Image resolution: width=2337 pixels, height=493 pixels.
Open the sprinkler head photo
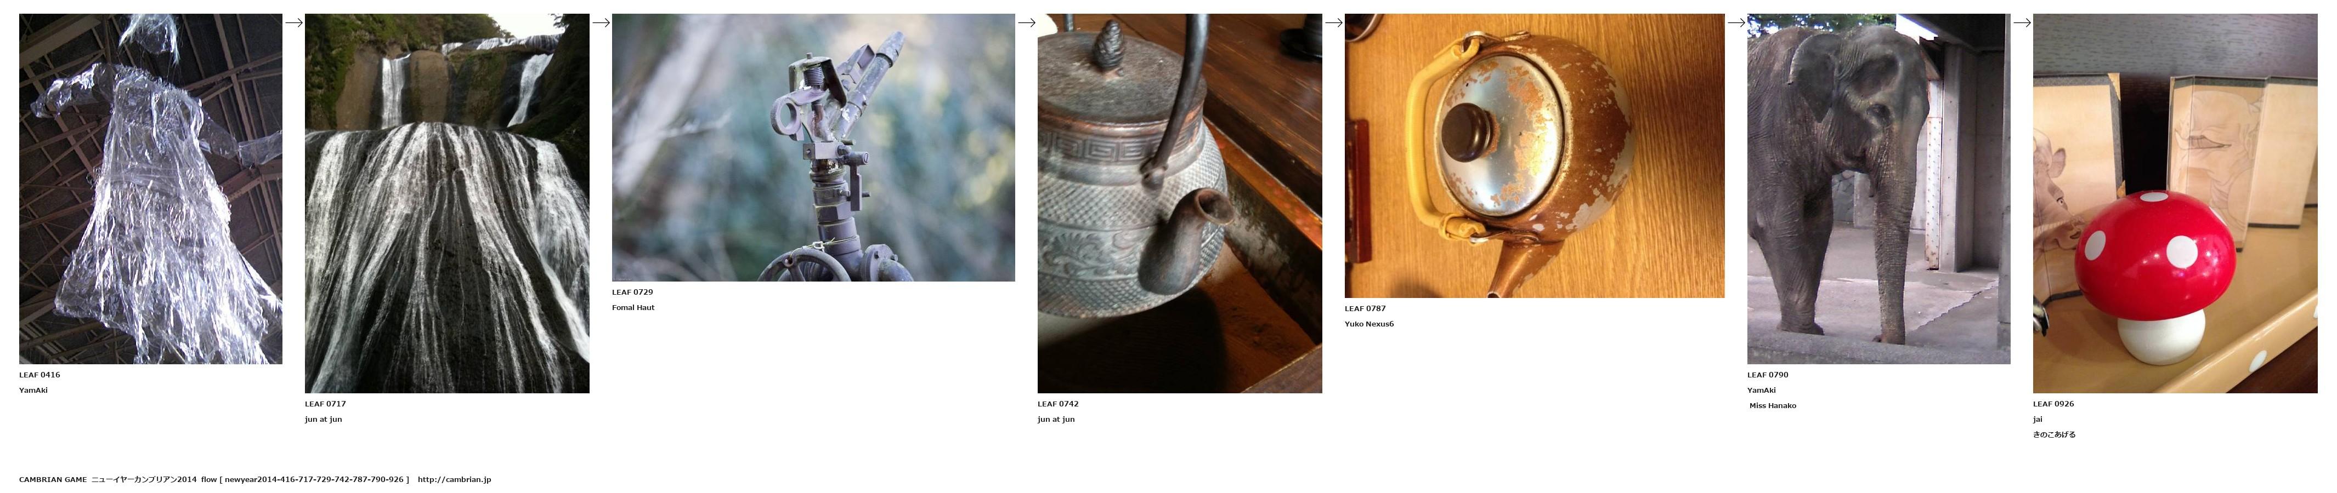point(813,148)
